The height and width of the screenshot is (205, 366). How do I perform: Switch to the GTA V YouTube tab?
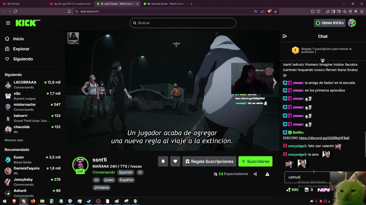pos(71,4)
